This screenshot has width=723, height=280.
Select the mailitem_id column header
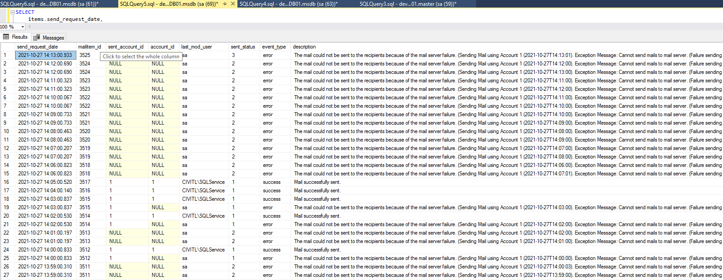click(x=91, y=47)
